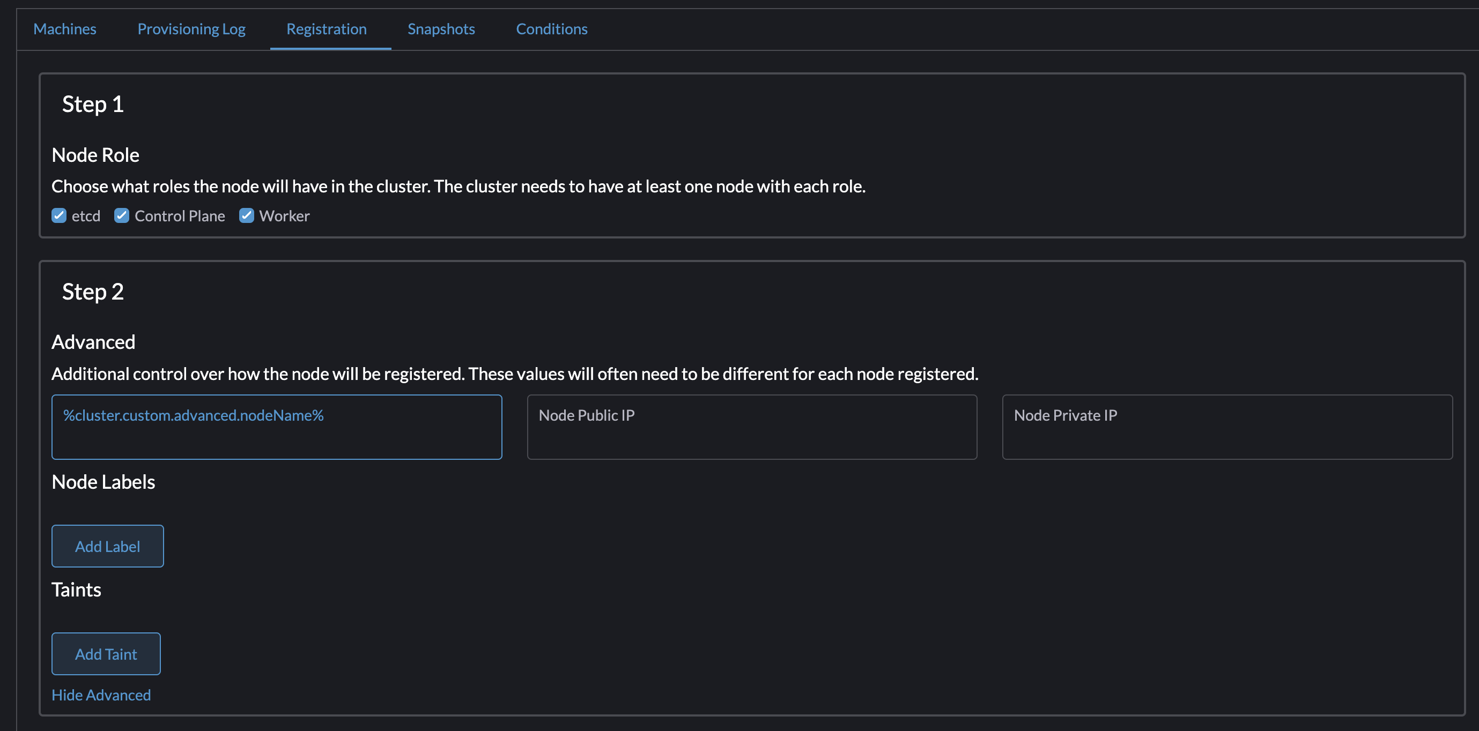Click the Taints section heading
Viewport: 1479px width, 731px height.
76,590
